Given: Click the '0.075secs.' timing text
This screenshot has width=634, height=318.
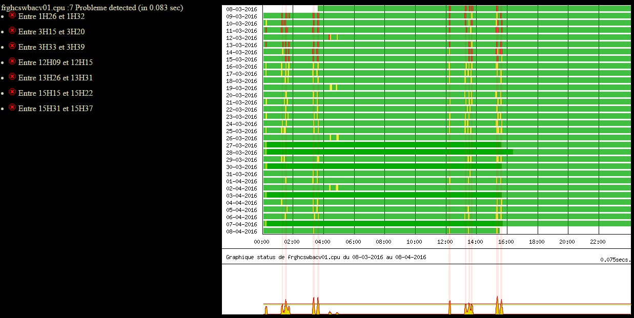Looking at the screenshot, I should click(615, 260).
